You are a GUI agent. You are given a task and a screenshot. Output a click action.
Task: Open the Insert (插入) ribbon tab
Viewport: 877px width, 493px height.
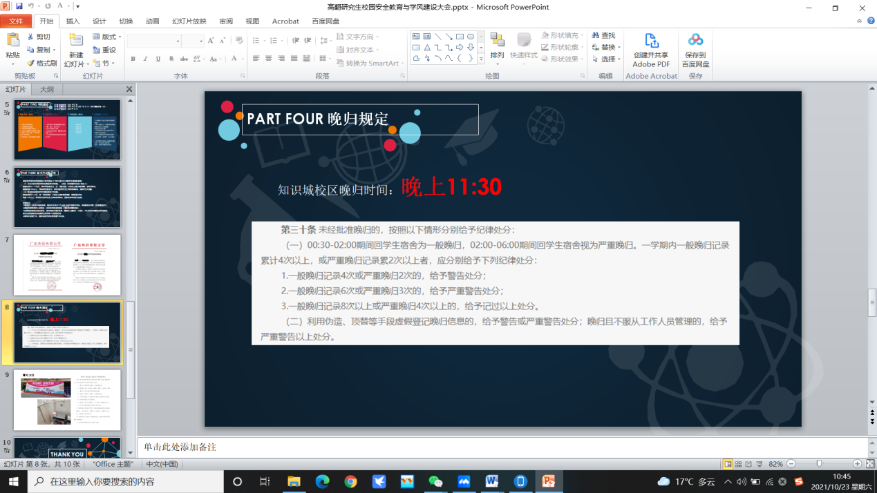point(73,21)
